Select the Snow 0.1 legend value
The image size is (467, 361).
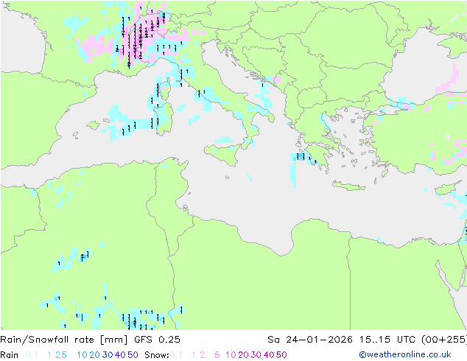[176, 355]
